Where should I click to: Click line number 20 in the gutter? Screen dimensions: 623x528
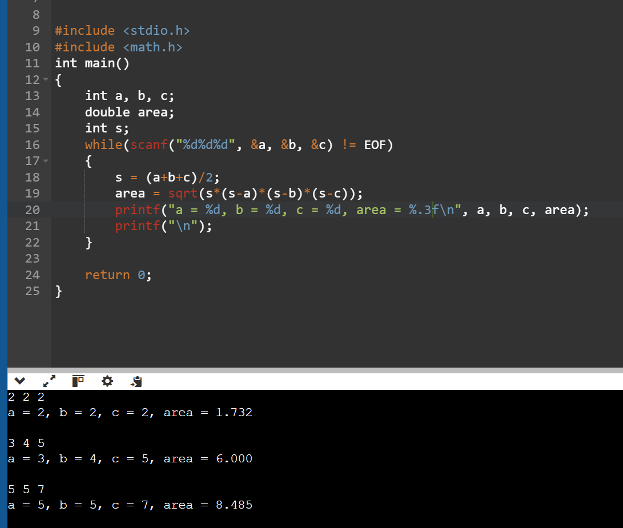coord(32,209)
